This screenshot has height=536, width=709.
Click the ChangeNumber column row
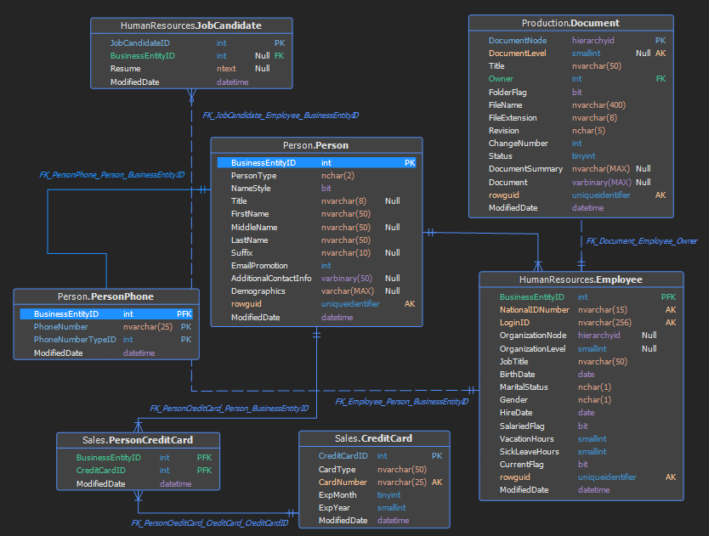(571, 144)
